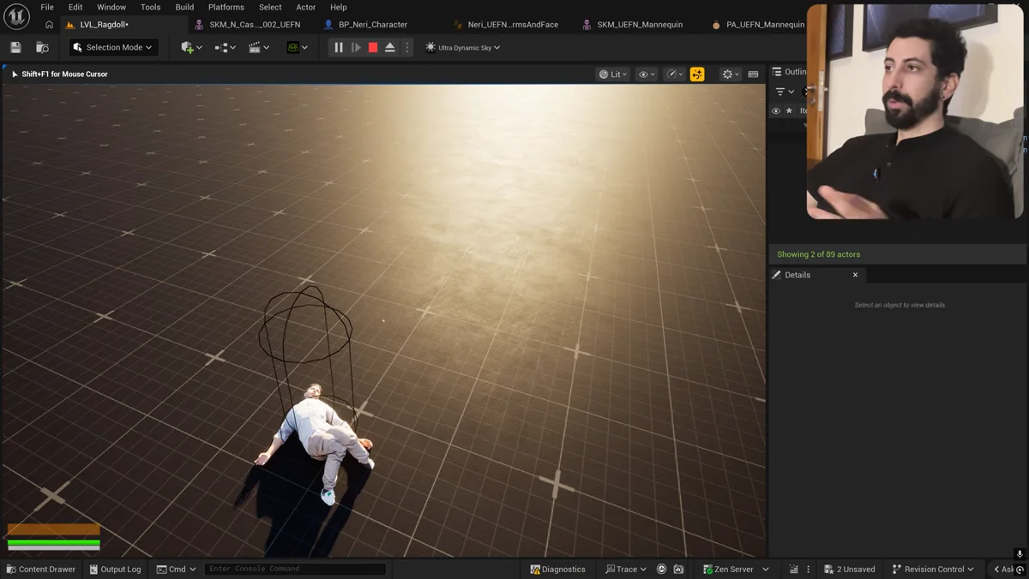Click the ragdoll character in the viewport
Viewport: 1029px width, 579px height.
click(319, 437)
